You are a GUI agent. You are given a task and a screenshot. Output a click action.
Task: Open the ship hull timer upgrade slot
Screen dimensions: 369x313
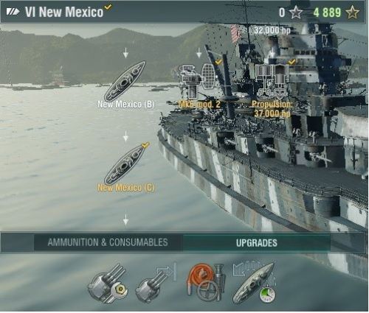click(255, 283)
